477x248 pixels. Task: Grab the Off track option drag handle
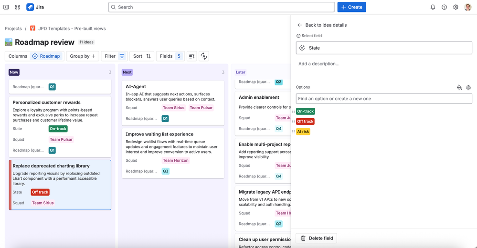[x=293, y=122]
